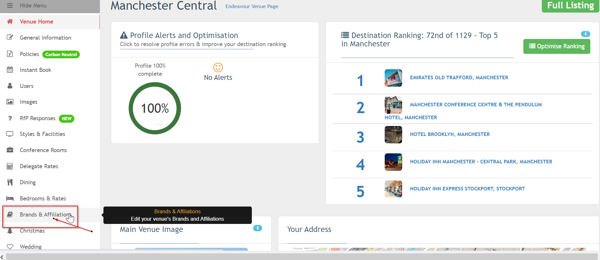
Task: Click the 100% profile completion ring
Action: [155, 108]
